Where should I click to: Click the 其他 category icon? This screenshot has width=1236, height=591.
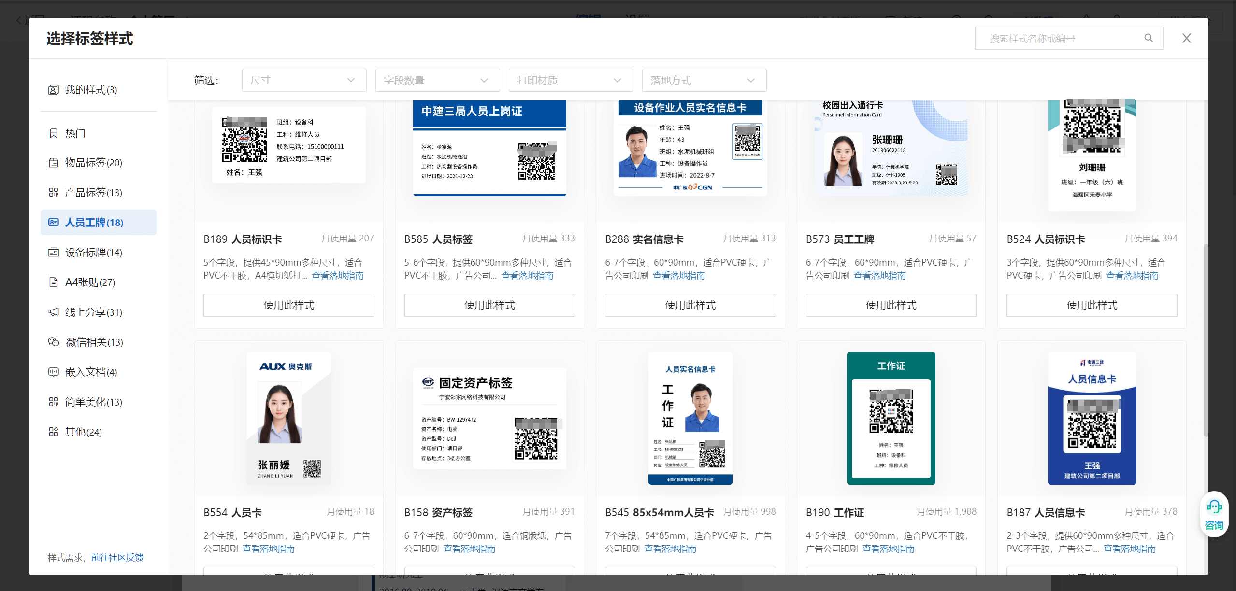tap(53, 432)
